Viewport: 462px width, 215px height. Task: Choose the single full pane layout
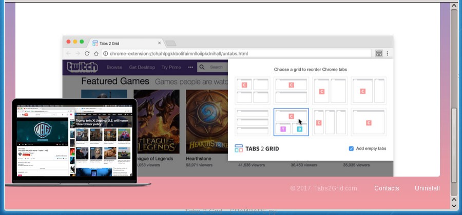point(369,122)
